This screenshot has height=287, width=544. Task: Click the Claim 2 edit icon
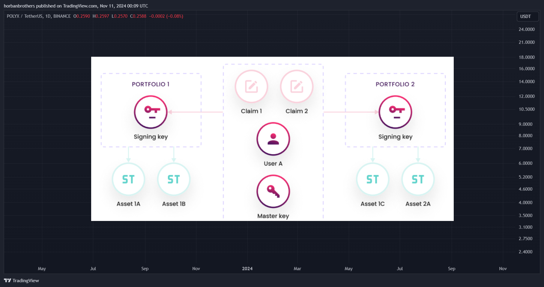pyautogui.click(x=297, y=86)
